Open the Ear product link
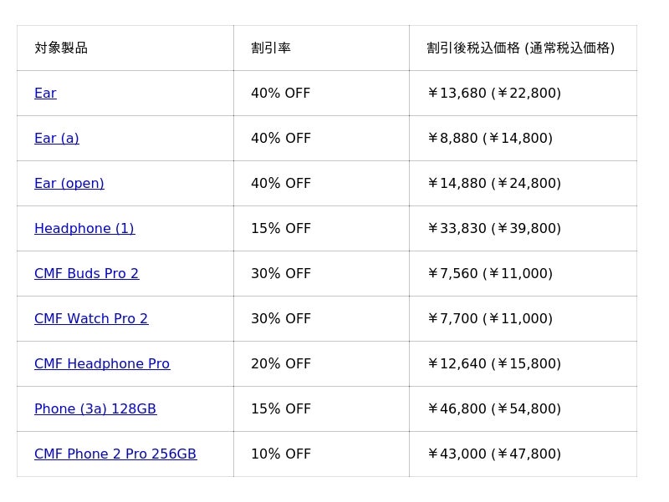 point(45,94)
